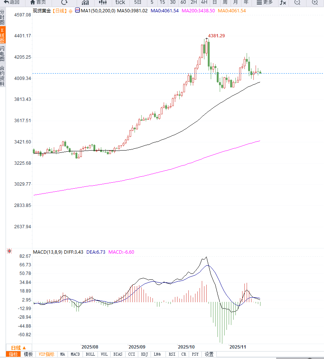Expand the 更多 menu
Image resolution: width=324 pixels, height=359 pixels.
pos(265,2)
